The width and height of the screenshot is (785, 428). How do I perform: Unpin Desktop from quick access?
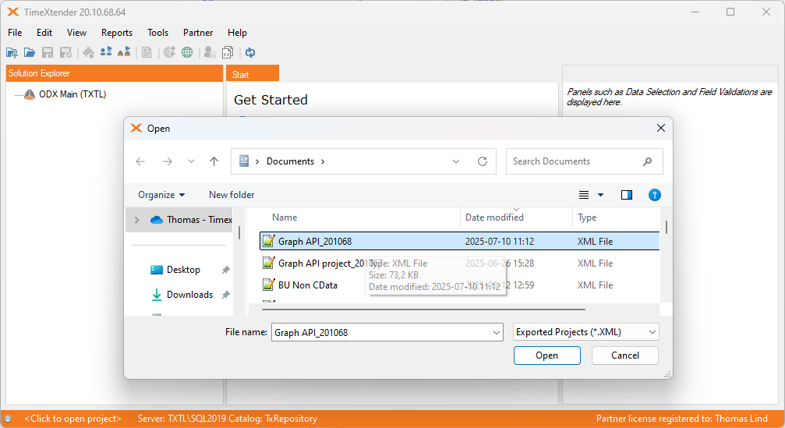coord(226,270)
